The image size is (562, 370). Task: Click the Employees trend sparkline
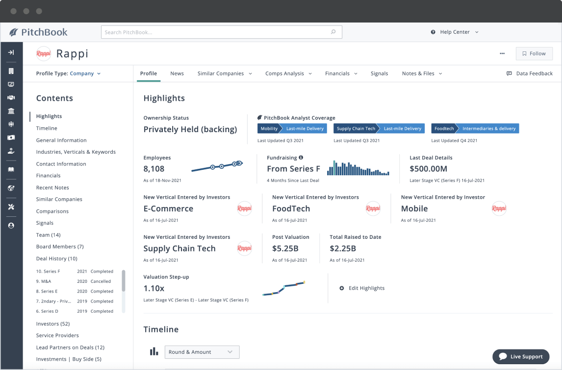[x=217, y=167]
